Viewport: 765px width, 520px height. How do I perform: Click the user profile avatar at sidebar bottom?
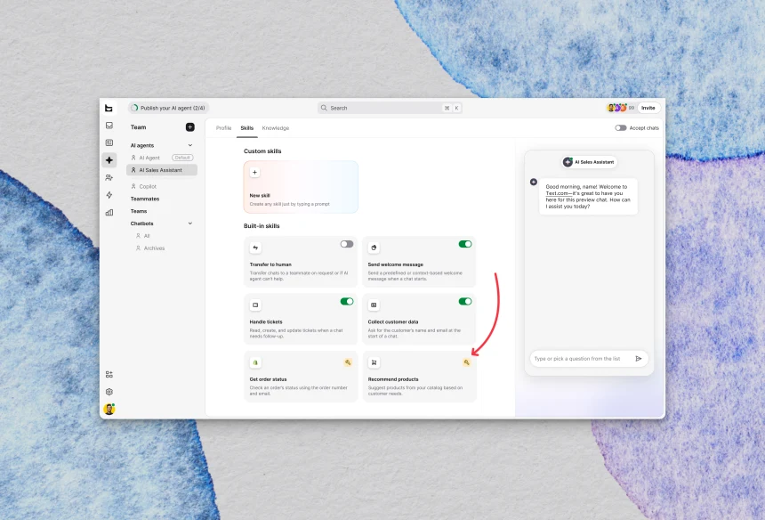[109, 409]
